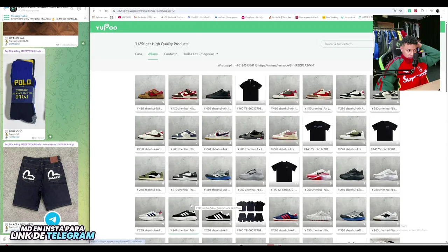
Task: Open the Aplicaciones bookmark
Action: click(101, 17)
